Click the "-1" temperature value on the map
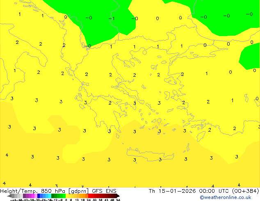This screenshot has width=260, height=201. point(112,18)
